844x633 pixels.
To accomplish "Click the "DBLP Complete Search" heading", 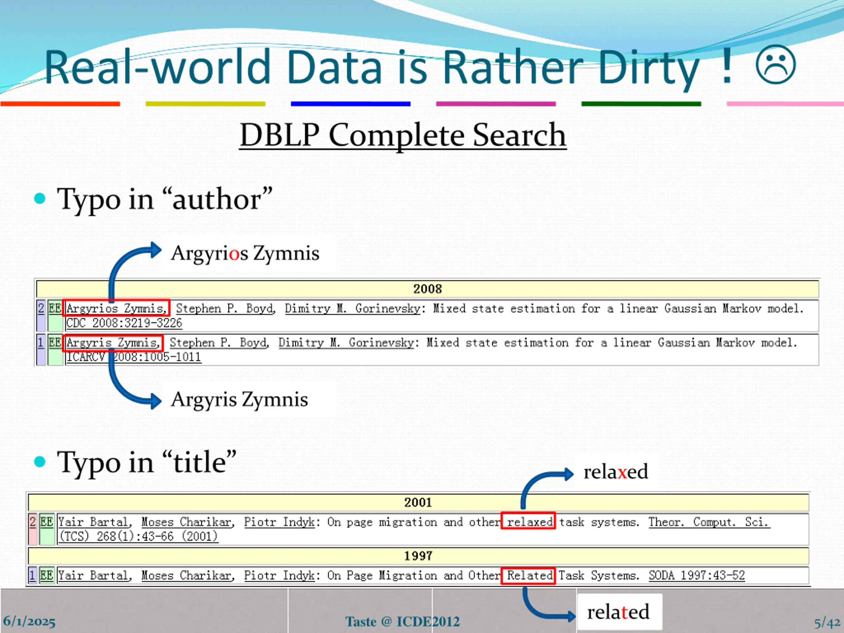I will point(403,135).
